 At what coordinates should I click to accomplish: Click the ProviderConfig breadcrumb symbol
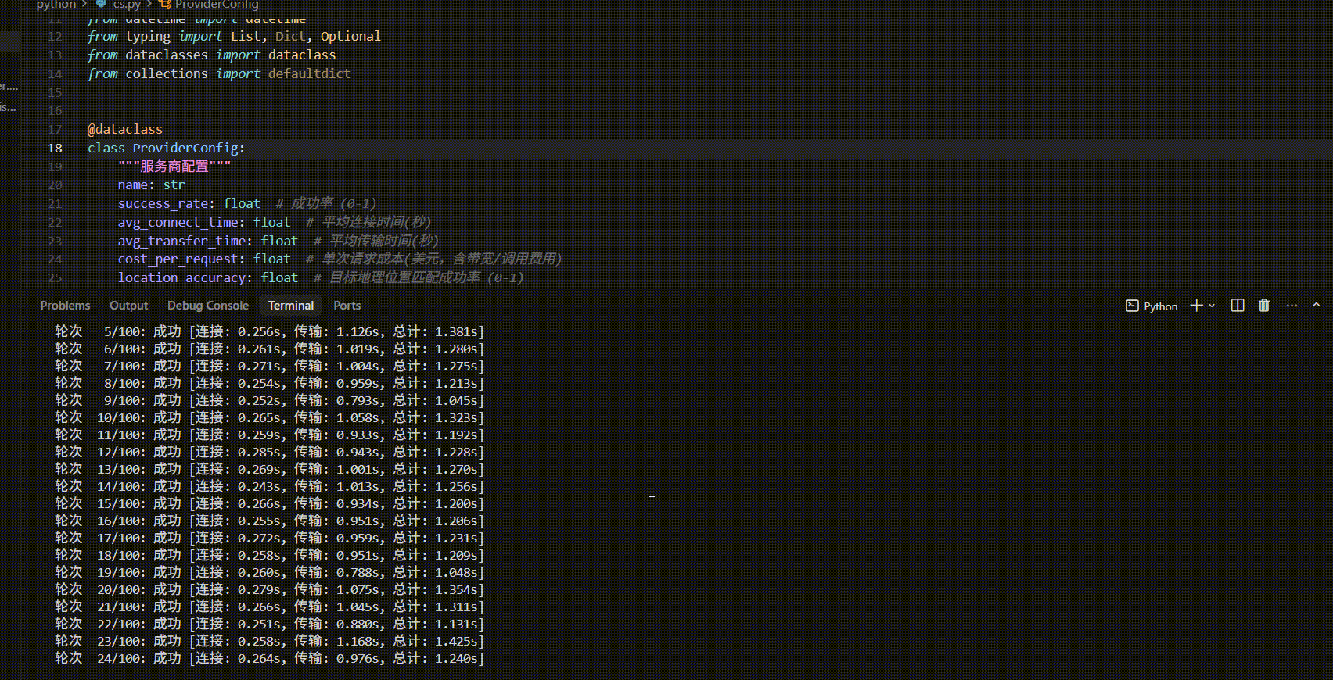(217, 5)
